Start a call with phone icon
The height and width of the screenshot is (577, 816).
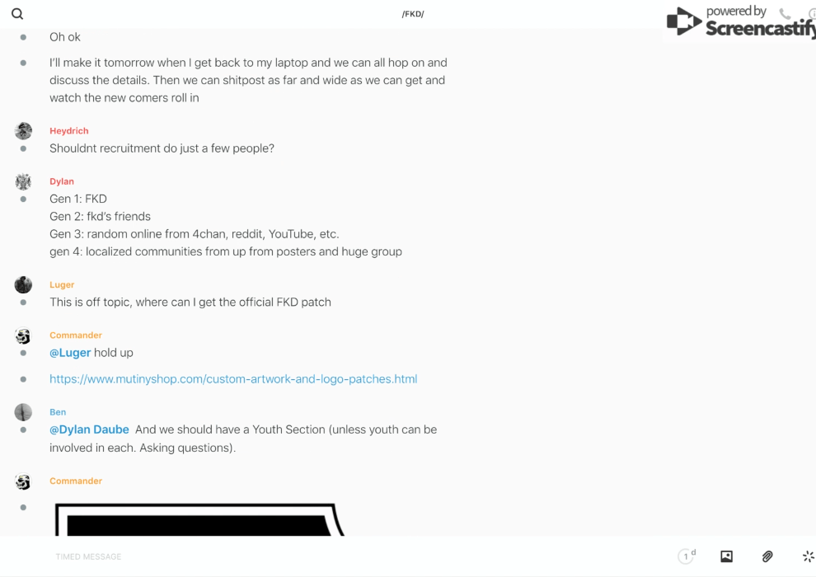click(x=785, y=13)
